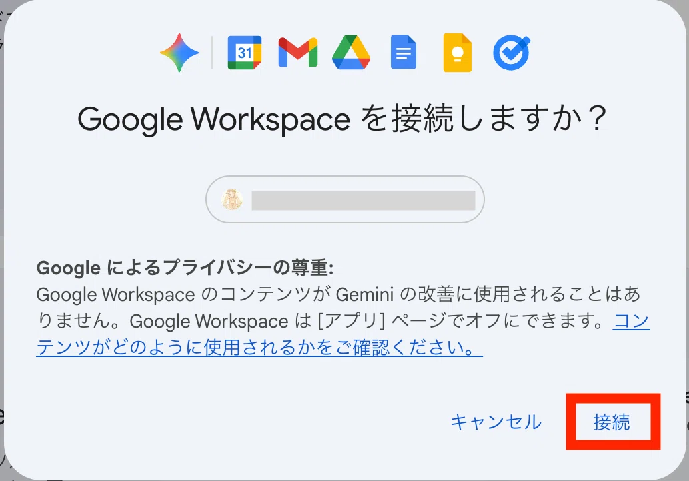Confirm with the 接続 button

[612, 422]
